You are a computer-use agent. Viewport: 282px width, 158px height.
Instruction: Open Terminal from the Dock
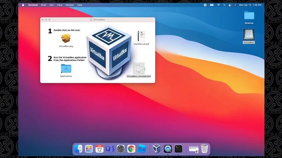tap(178, 149)
